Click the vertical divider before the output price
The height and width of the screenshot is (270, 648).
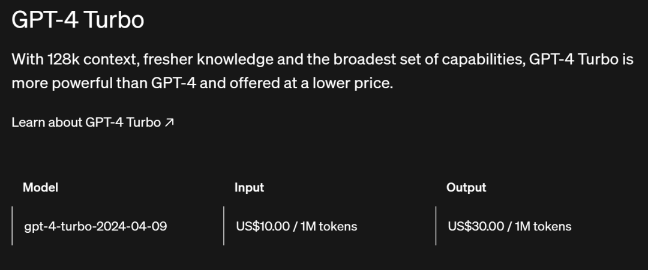[436, 226]
